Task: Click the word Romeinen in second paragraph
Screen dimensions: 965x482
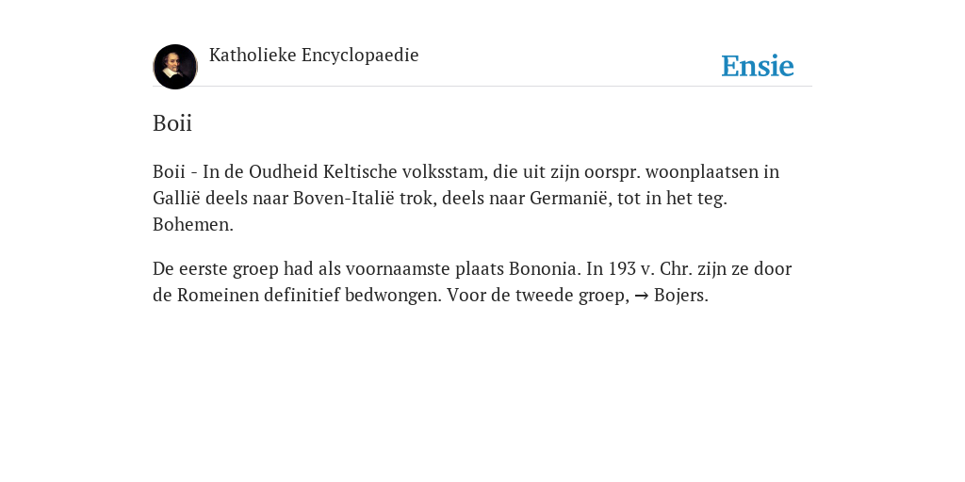Action: pyautogui.click(x=218, y=296)
